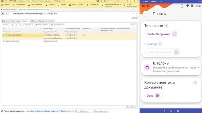Click the copy-document icon next to Создать
This screenshot has width=202, height=113.
(x=13, y=25)
